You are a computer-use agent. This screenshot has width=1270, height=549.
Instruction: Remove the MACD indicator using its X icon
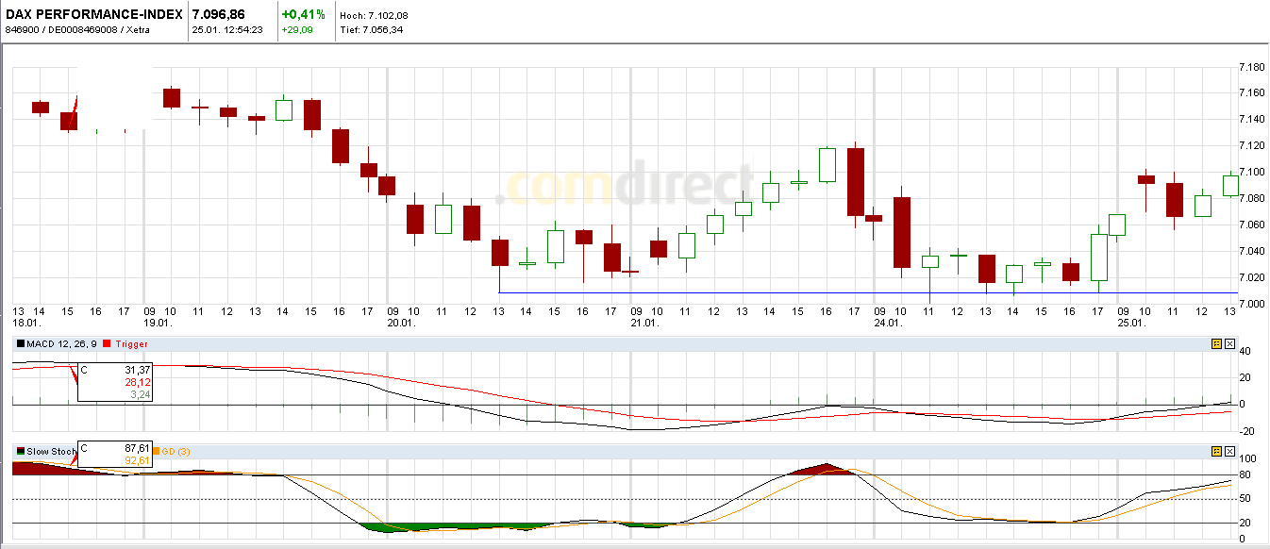[1229, 343]
